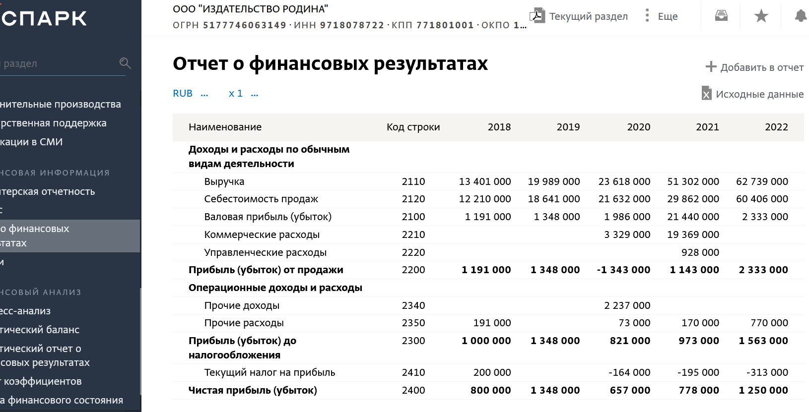This screenshot has width=809, height=412.
Task: Click the printer icon in header
Action: (721, 16)
